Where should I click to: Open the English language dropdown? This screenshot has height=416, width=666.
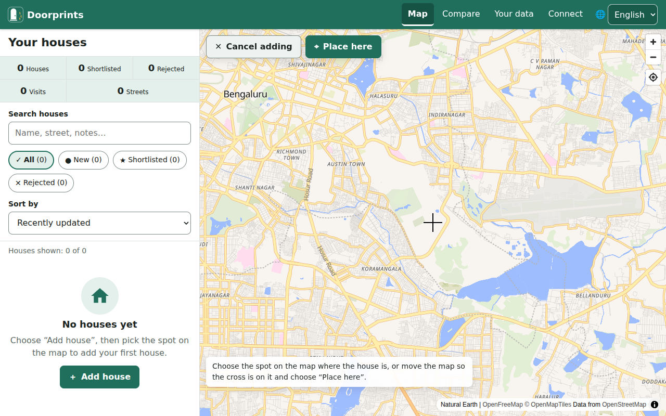pos(633,15)
